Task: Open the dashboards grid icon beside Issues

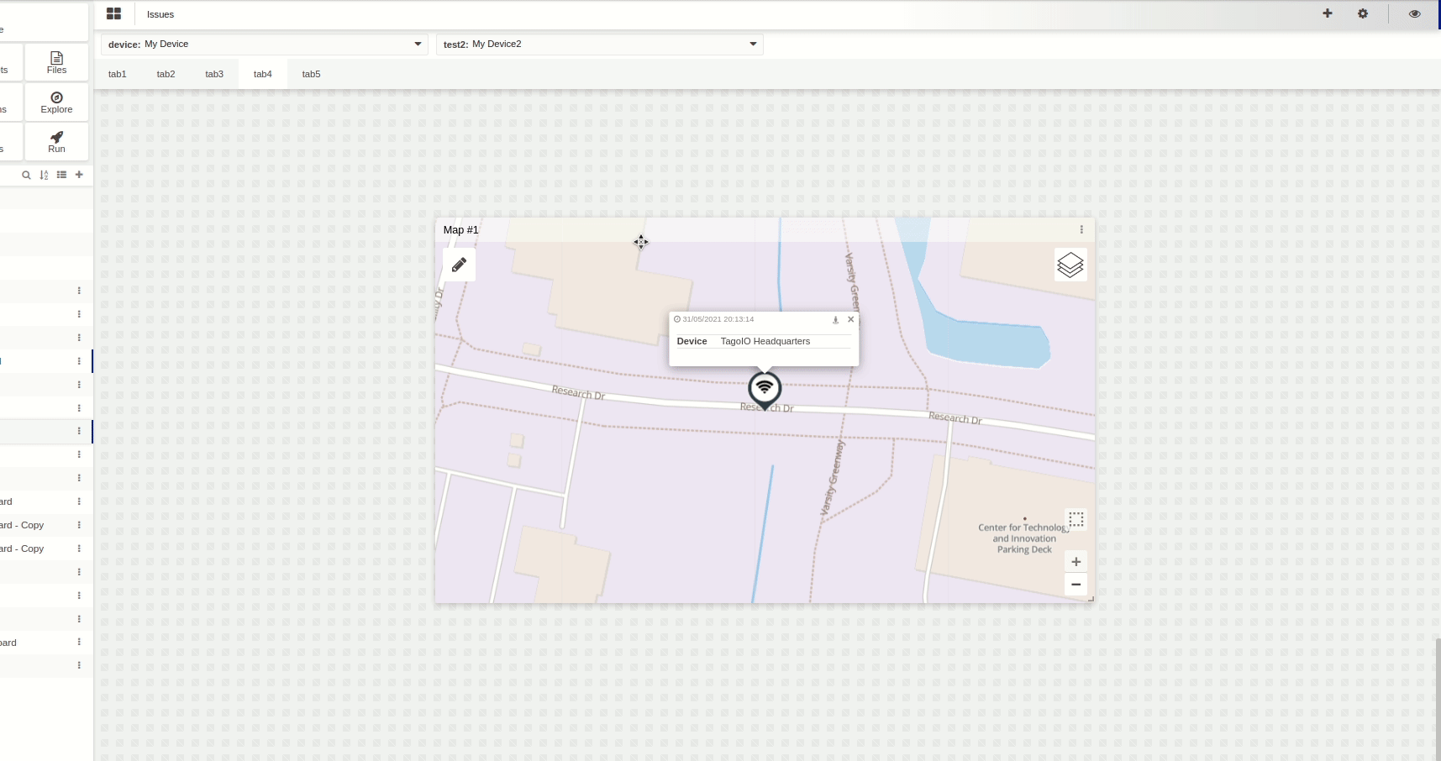Action: tap(113, 13)
